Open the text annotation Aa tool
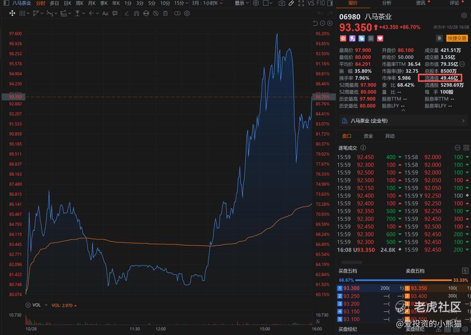 tap(105, 14)
